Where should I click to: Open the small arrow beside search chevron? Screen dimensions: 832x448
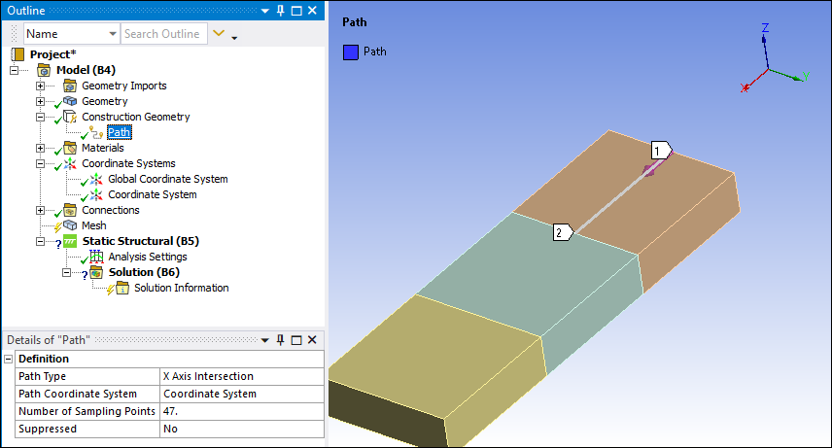pyautogui.click(x=234, y=37)
